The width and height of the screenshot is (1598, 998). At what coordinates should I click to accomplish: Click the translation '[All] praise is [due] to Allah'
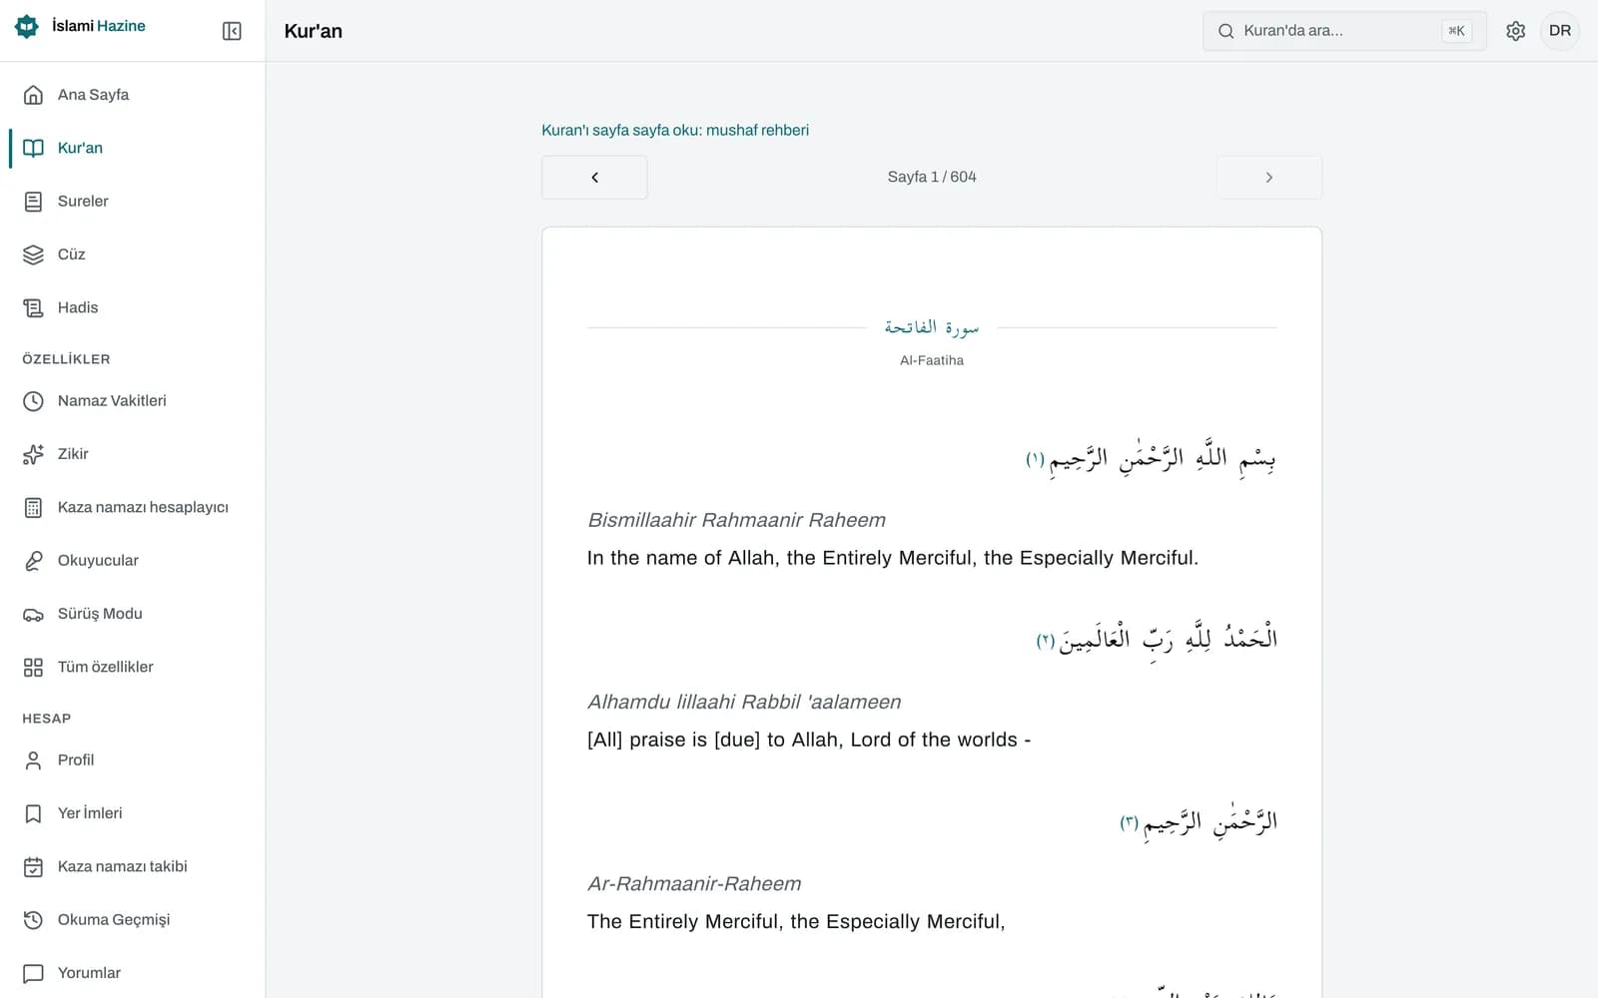[809, 740]
